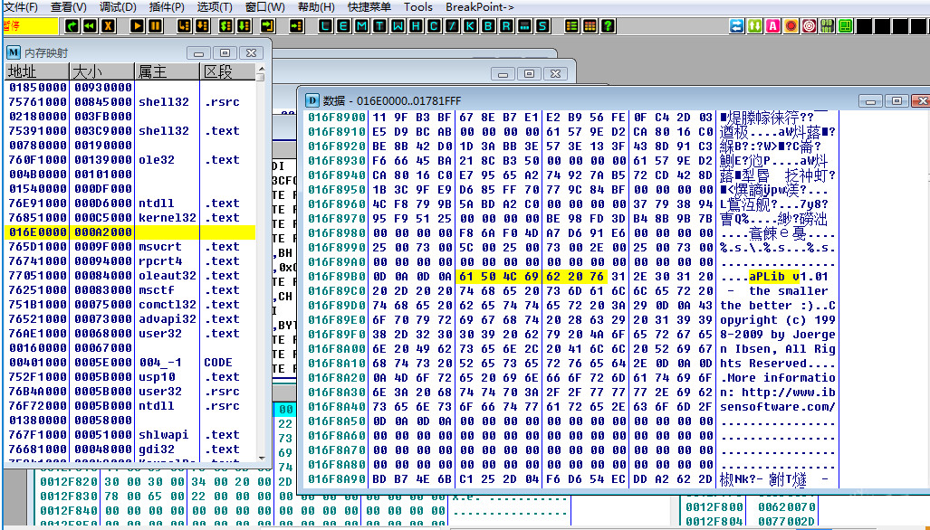Click the green Trace Into icon

[x=225, y=26]
